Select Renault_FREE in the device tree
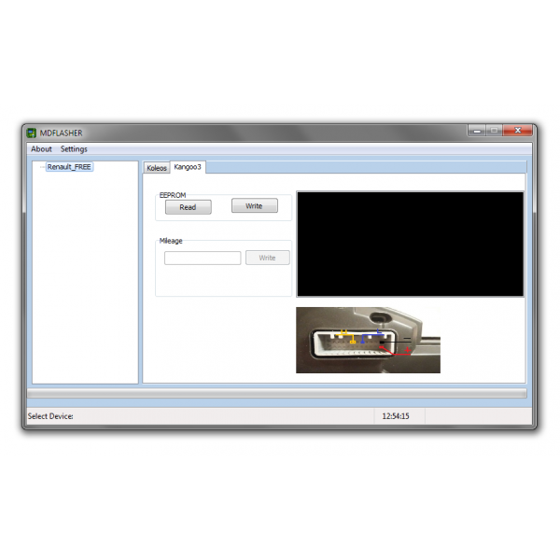Viewport: 560px width, 560px height. pyautogui.click(x=69, y=167)
